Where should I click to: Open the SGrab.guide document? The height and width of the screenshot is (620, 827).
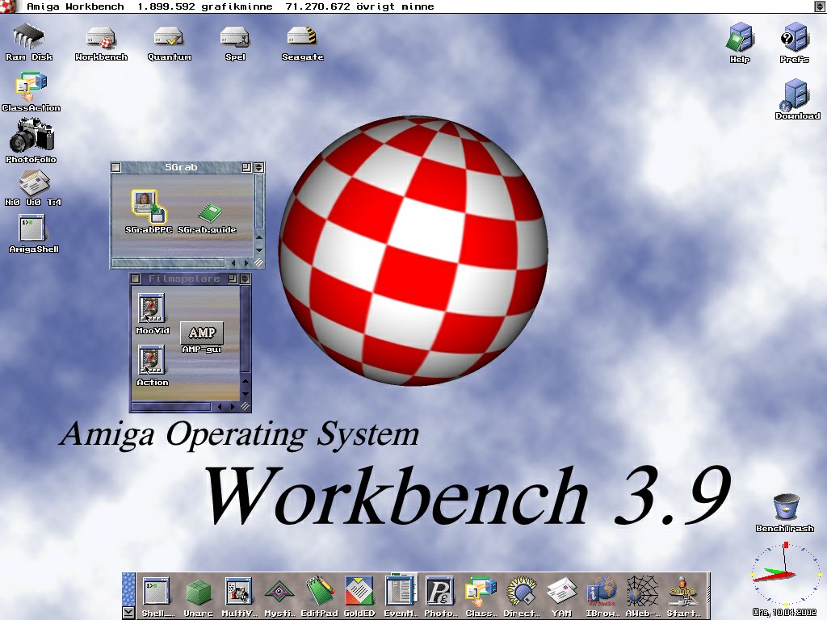[x=209, y=213]
